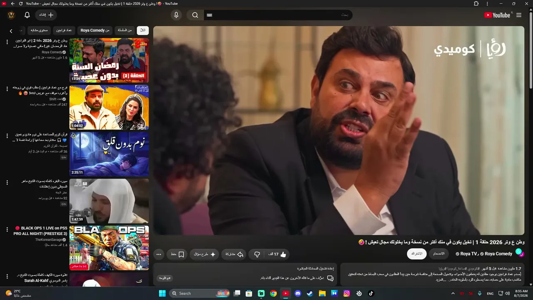The height and width of the screenshot is (300, 533).
Task: Open options menu for وطن ع وتر حلقة 2 video
Action: pos(7,42)
